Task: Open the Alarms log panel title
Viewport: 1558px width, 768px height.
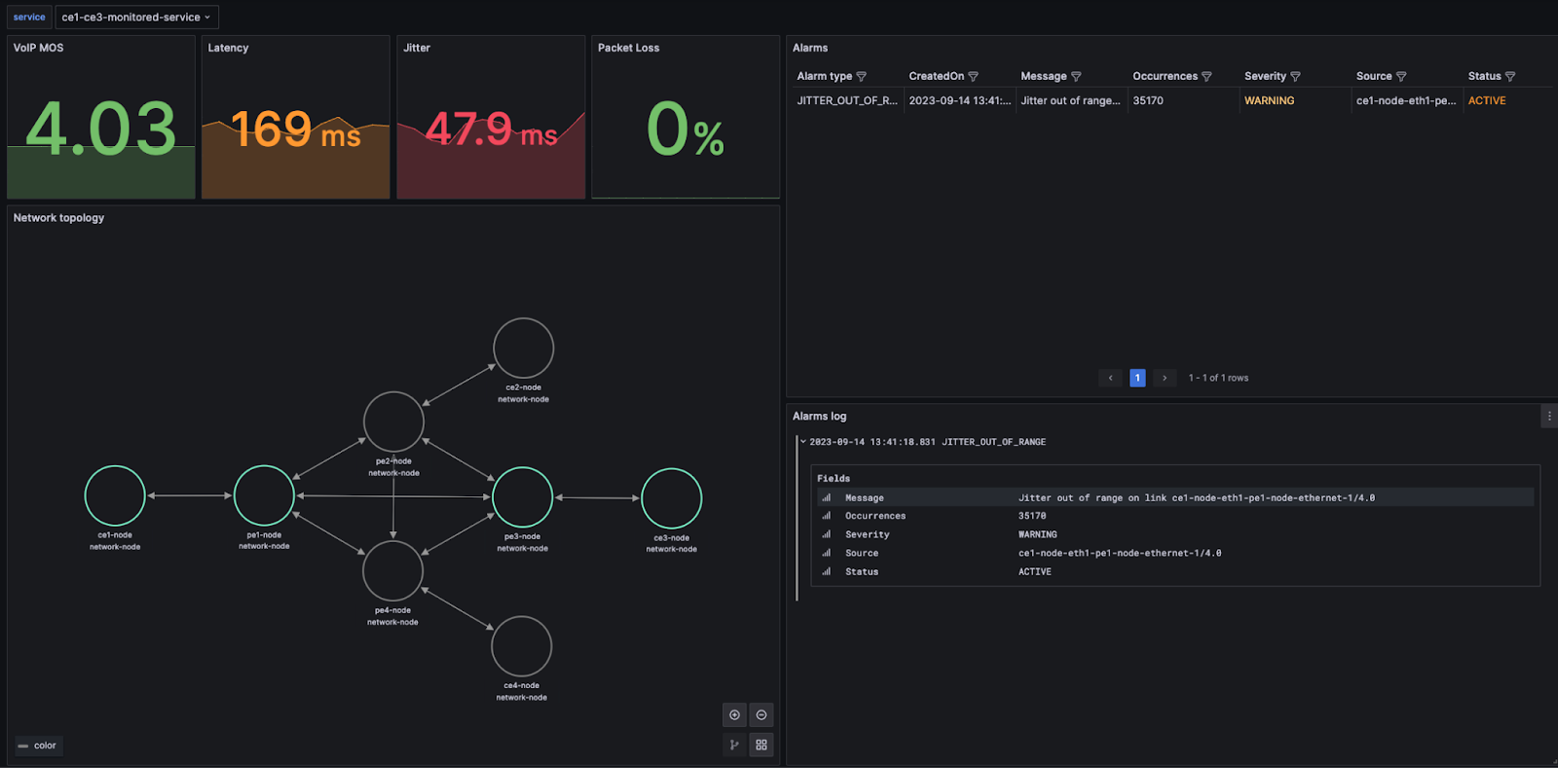Action: click(819, 417)
